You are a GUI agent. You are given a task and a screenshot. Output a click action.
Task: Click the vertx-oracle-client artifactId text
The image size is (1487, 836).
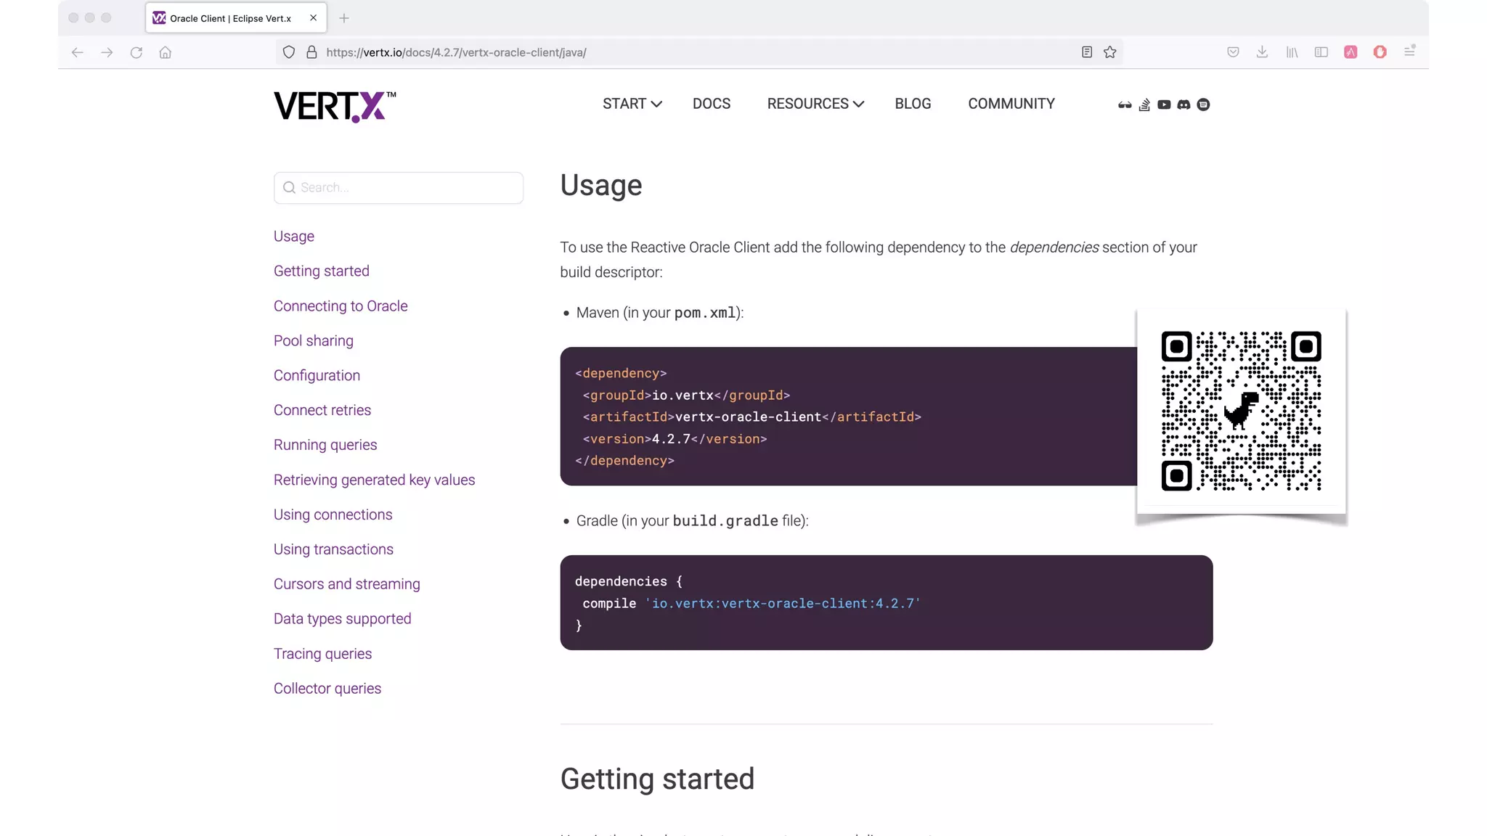[x=748, y=417]
